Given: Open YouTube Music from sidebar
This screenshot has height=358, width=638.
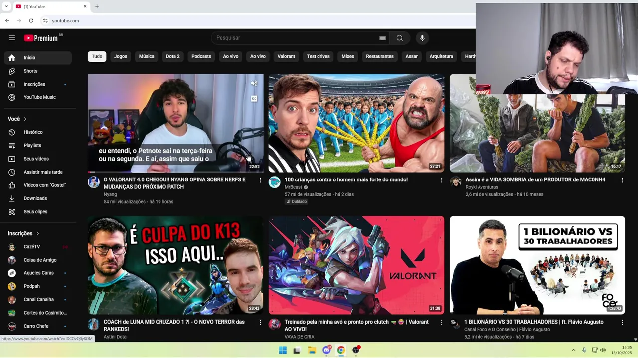Looking at the screenshot, I should pos(38,97).
